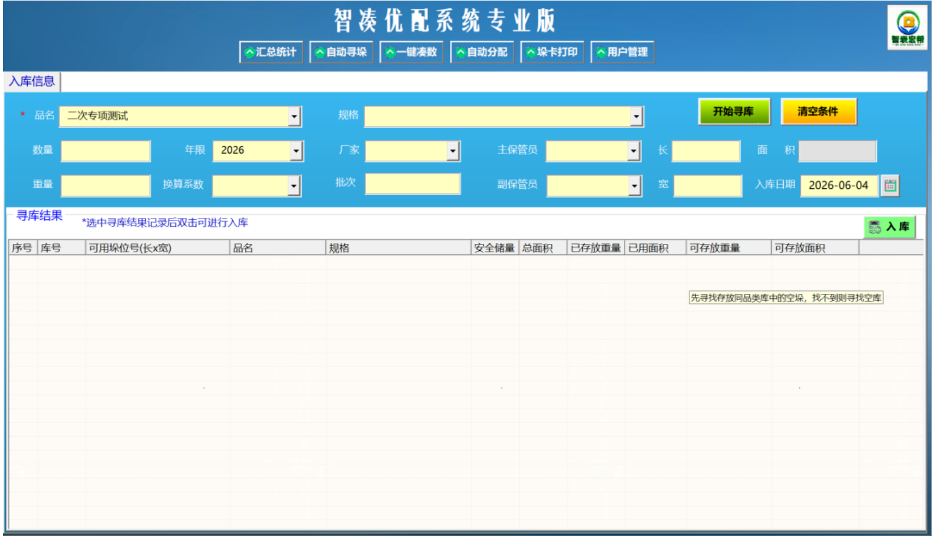Click the 可存放面积 column header
Viewport: 932px width, 536px height.
tap(815, 248)
